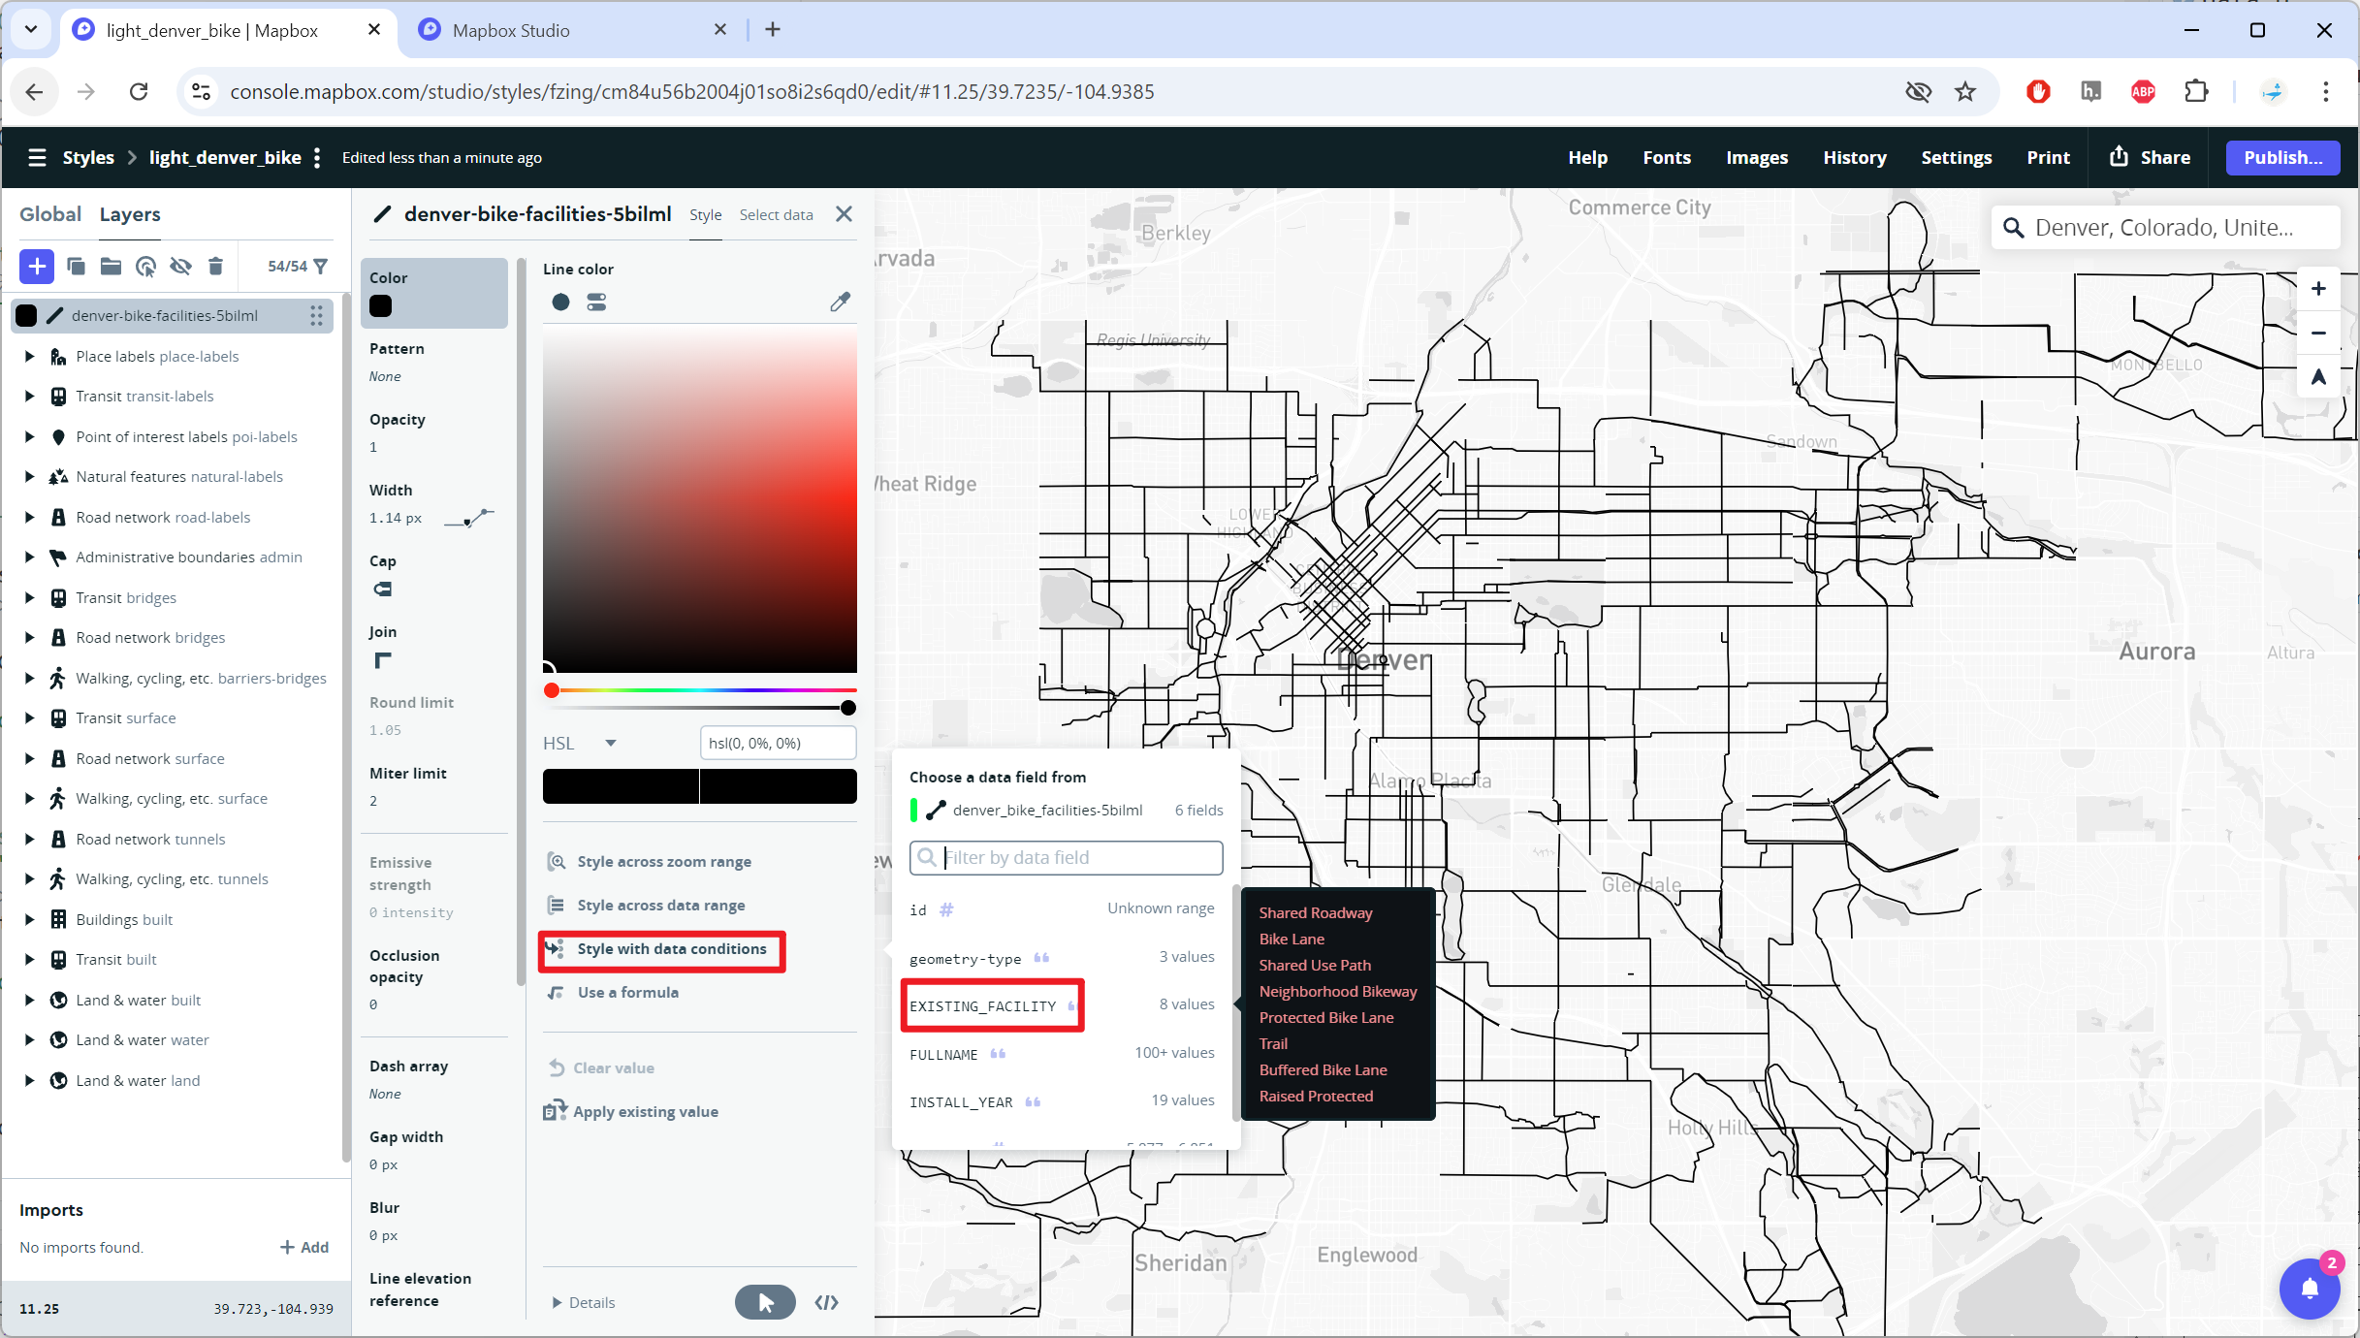Image resolution: width=2360 pixels, height=1338 pixels.
Task: Click the Filter by data field input
Action: (x=1067, y=857)
